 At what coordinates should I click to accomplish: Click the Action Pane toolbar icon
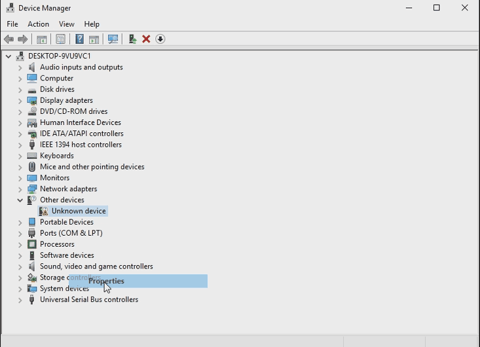click(94, 39)
